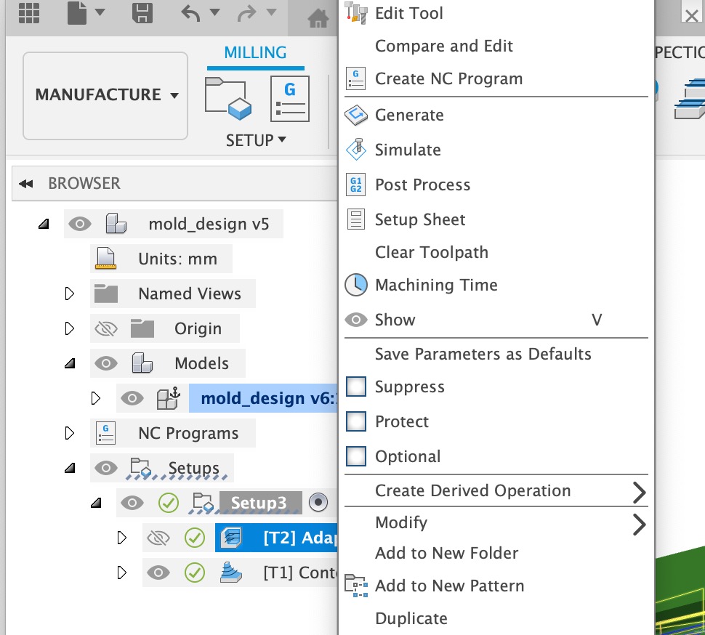This screenshot has height=635, width=705.
Task: Open the File menu dropdown arrow
Action: click(x=100, y=12)
